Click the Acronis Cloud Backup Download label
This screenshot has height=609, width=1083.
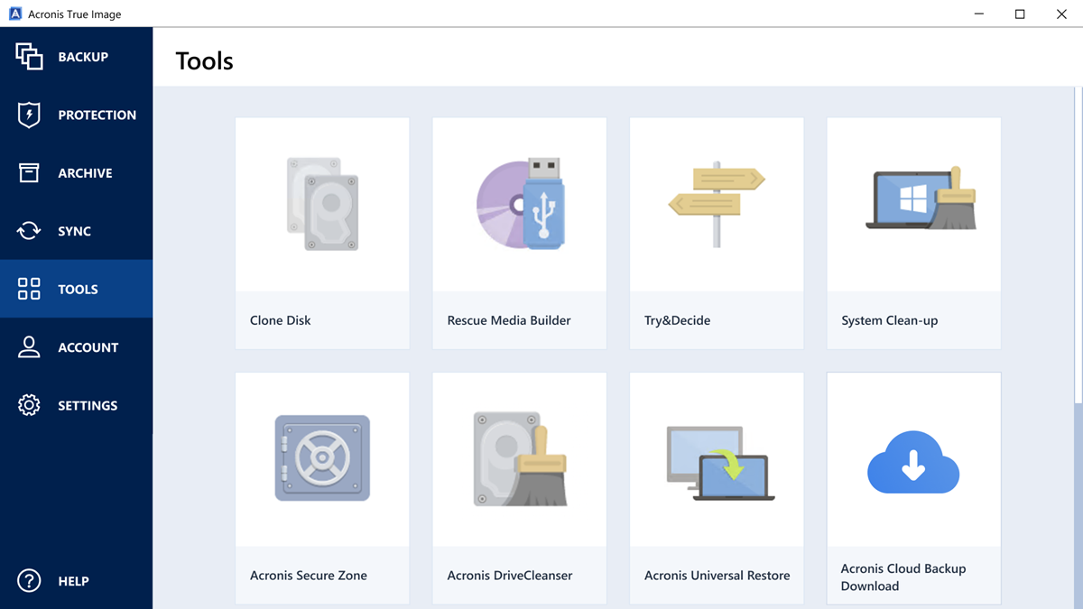tap(902, 577)
